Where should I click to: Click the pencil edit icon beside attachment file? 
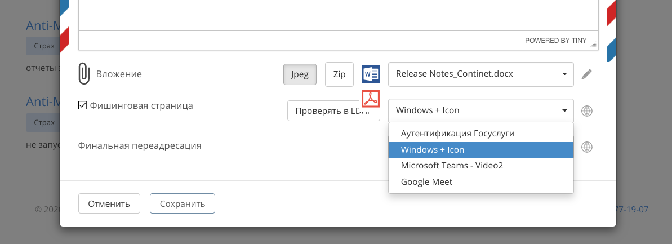tap(586, 74)
